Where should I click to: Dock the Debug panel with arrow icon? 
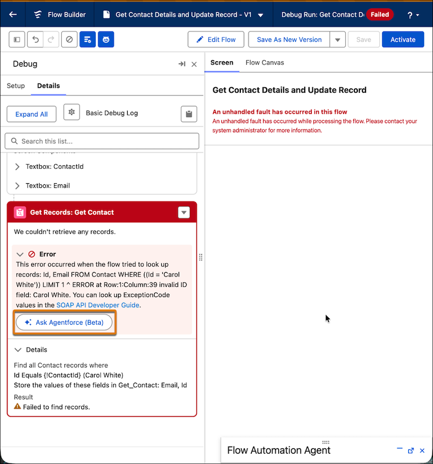tap(182, 64)
